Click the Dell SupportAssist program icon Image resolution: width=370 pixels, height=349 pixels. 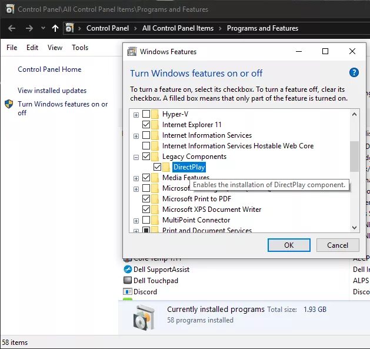tap(128, 270)
